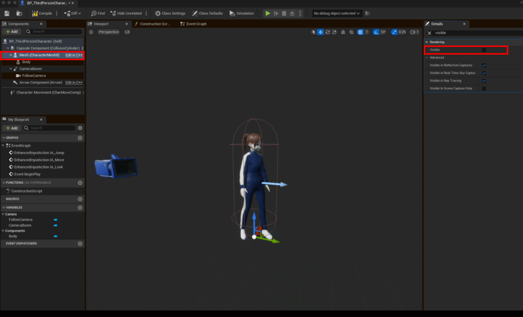Click the Browse to asset icon
Viewport: 523px width, 317px height.
pos(19,13)
